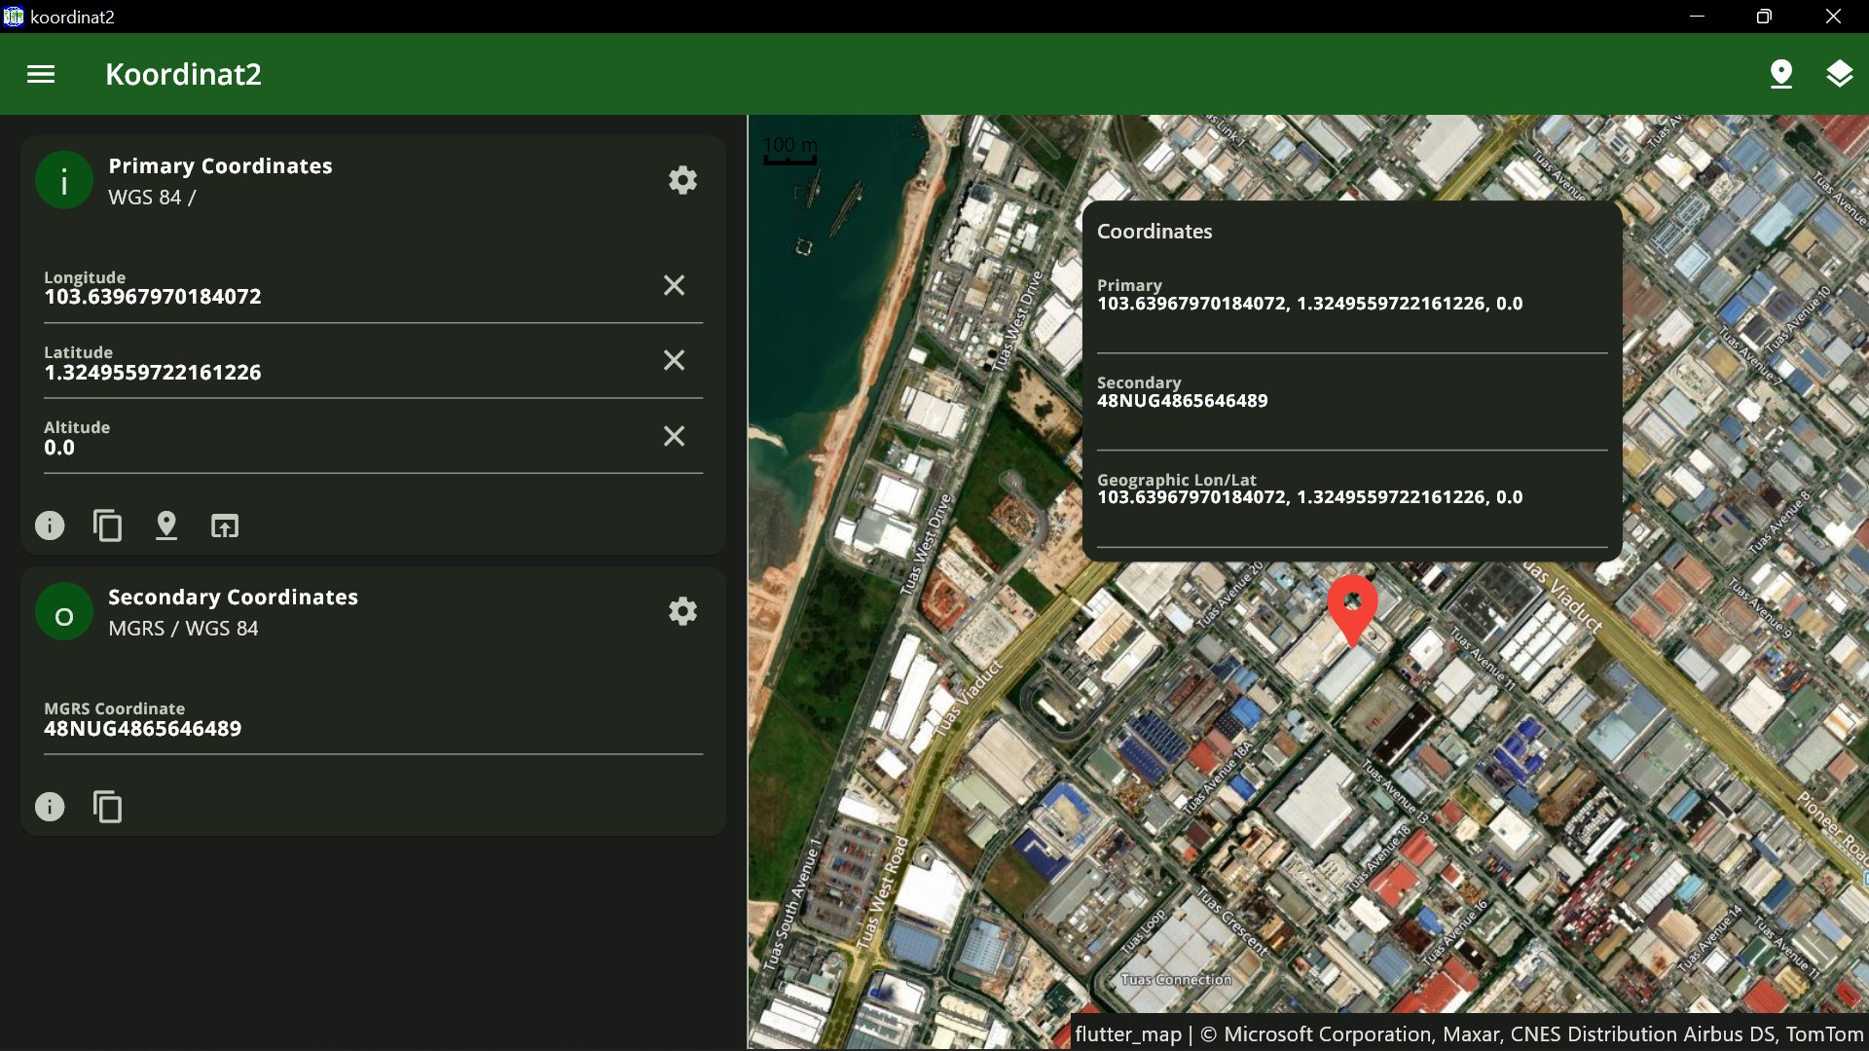Screen dimensions: 1869x1051
Task: Open Primary Coordinates settings gear
Action: click(682, 180)
